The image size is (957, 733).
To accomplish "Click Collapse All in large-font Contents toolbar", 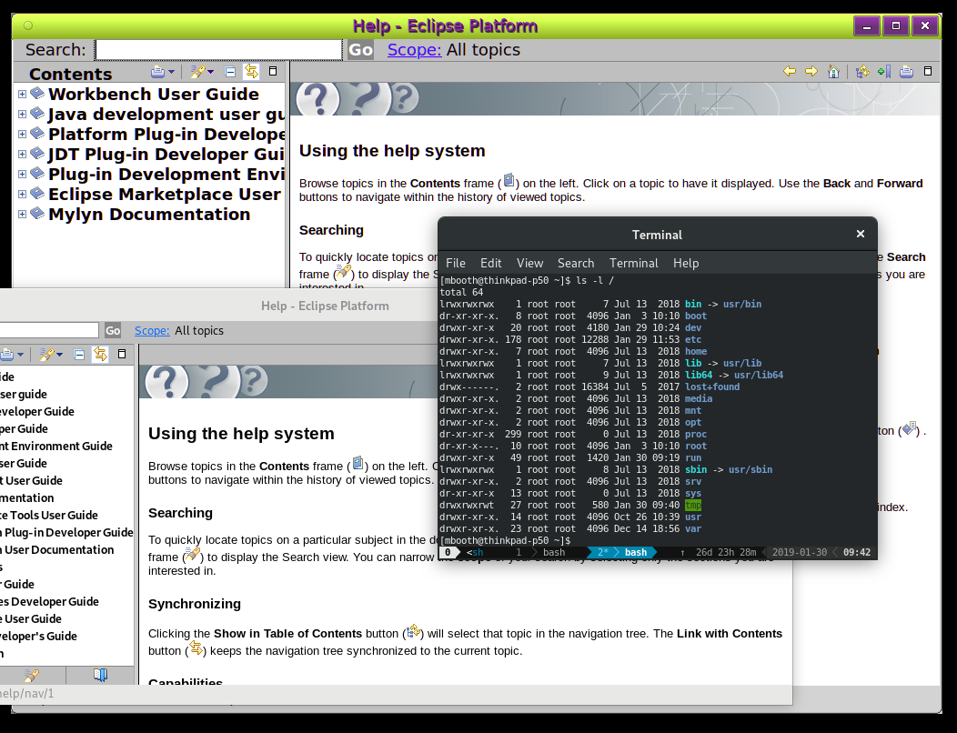I will (x=230, y=72).
